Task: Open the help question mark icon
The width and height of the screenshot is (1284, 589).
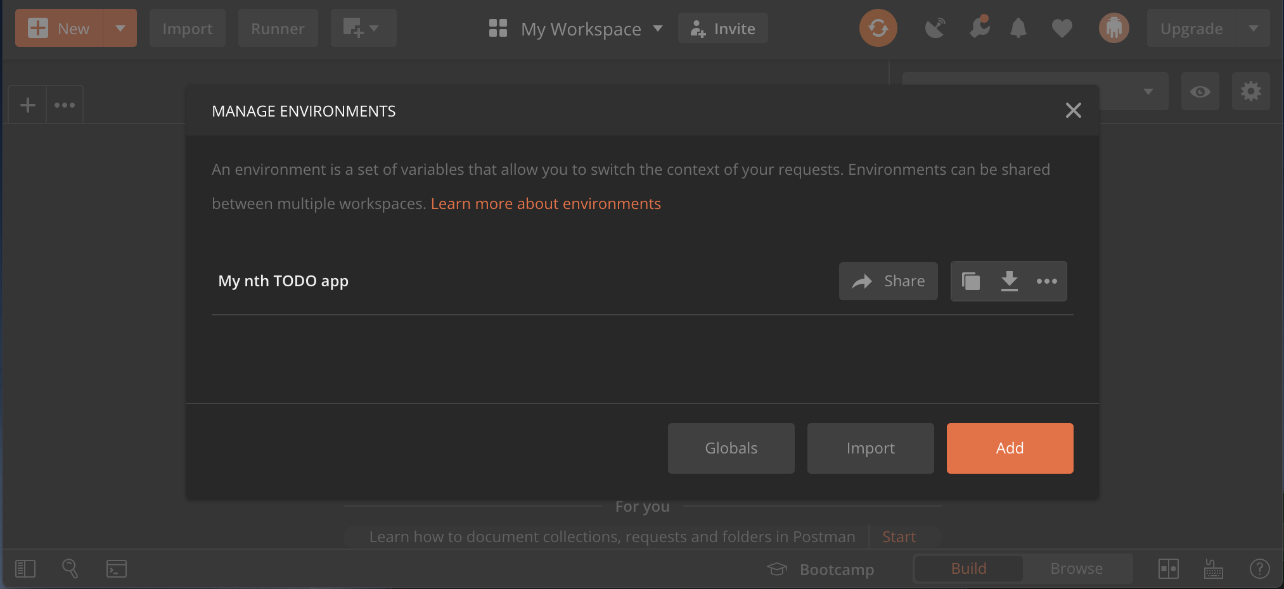Action: point(1259,569)
